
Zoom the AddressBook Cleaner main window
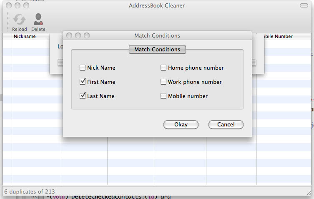coord(27,6)
